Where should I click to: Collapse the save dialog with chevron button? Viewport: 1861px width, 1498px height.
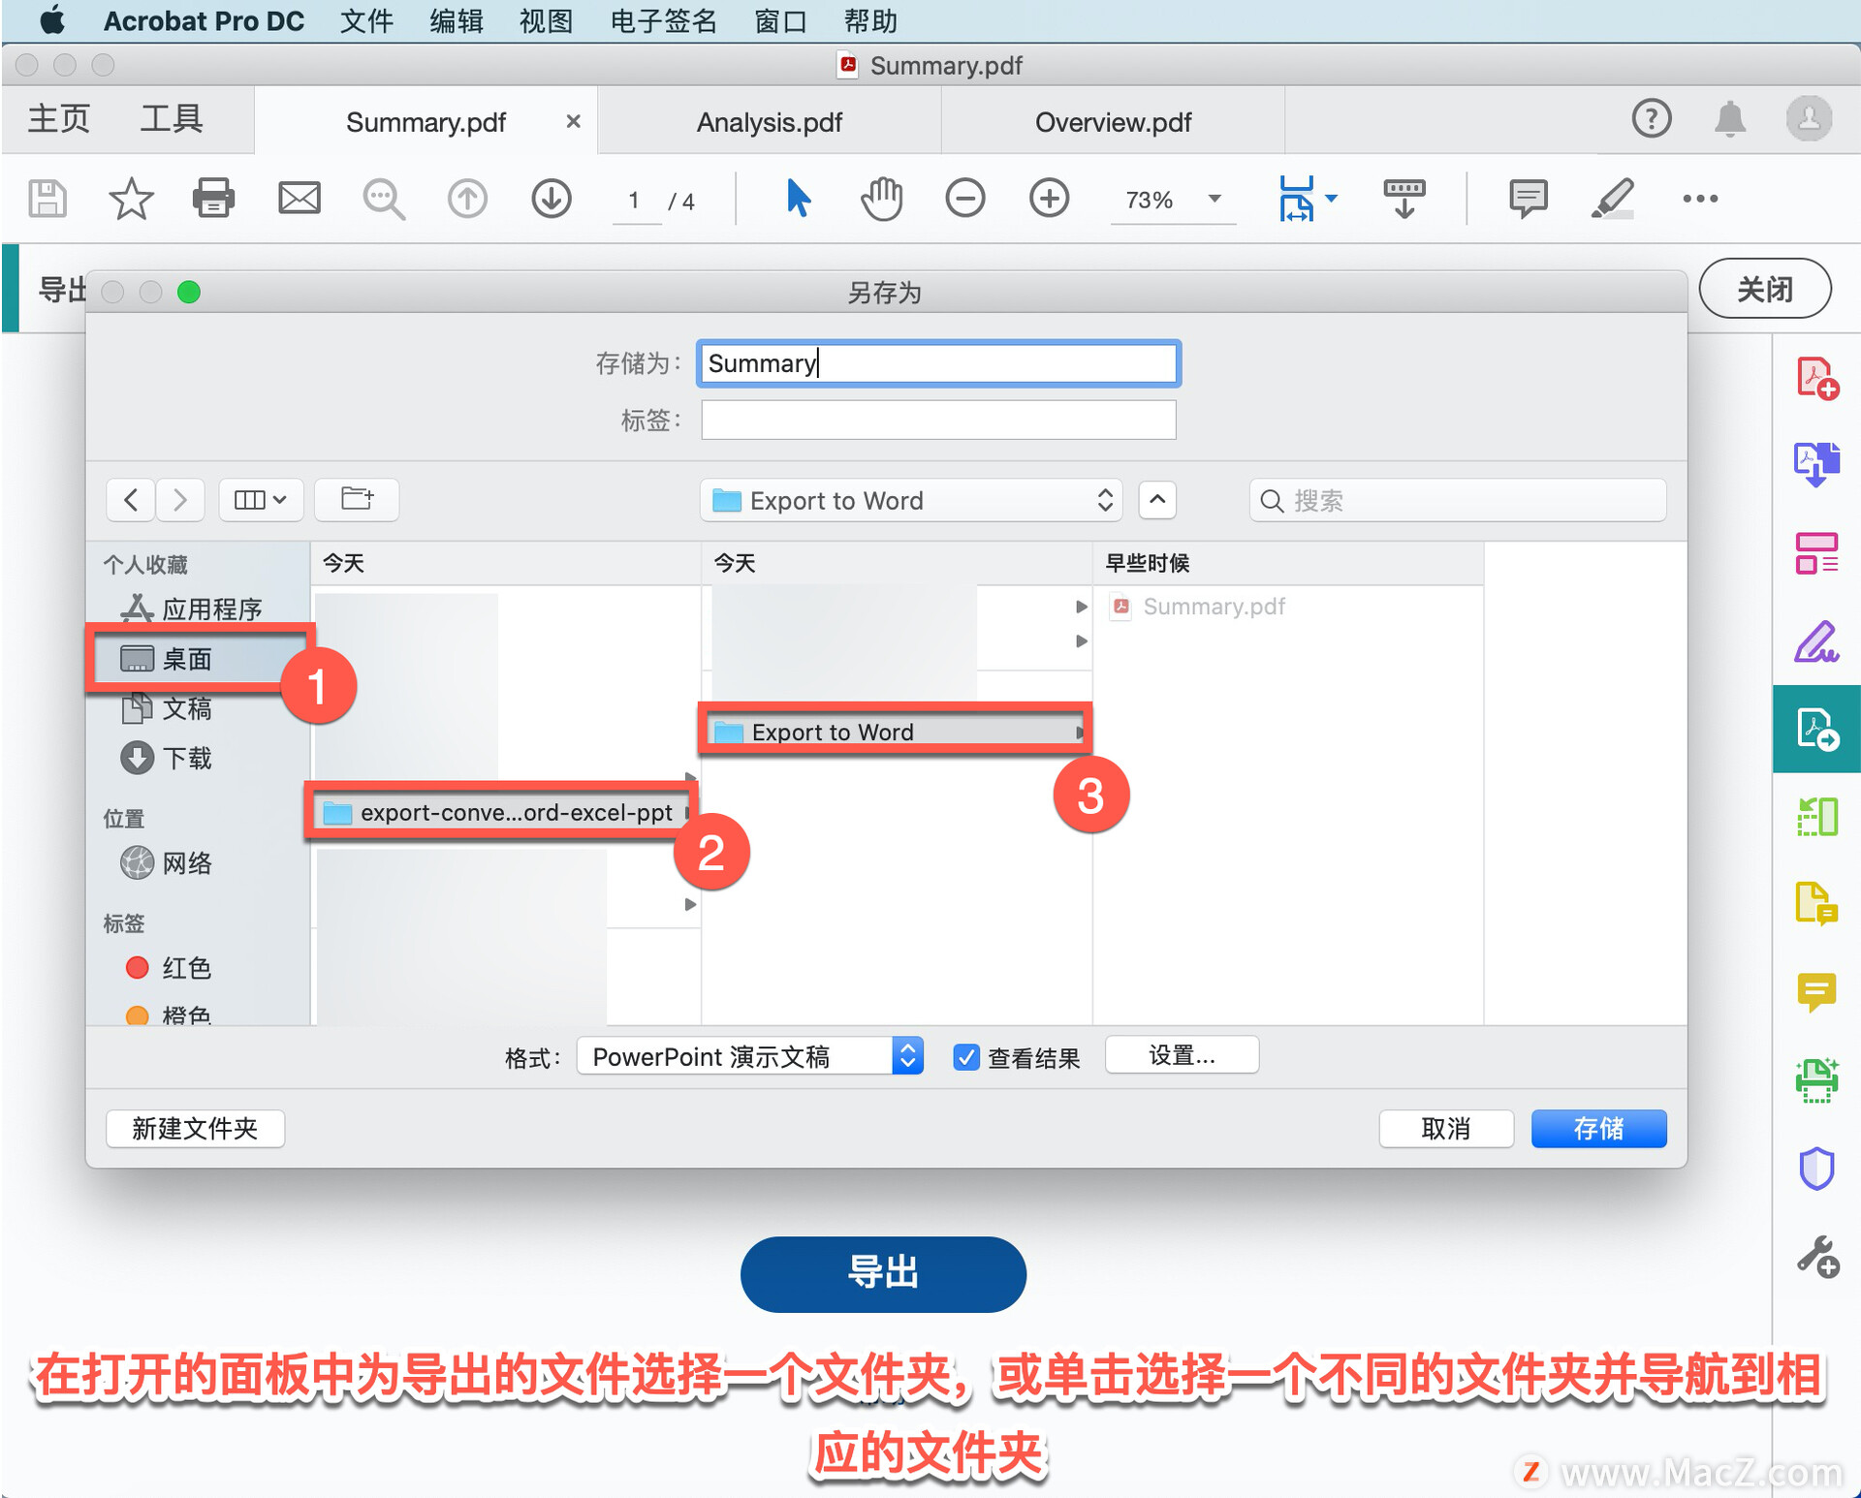click(1157, 501)
